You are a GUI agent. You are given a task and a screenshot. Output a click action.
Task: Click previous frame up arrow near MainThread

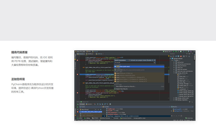point(98,110)
